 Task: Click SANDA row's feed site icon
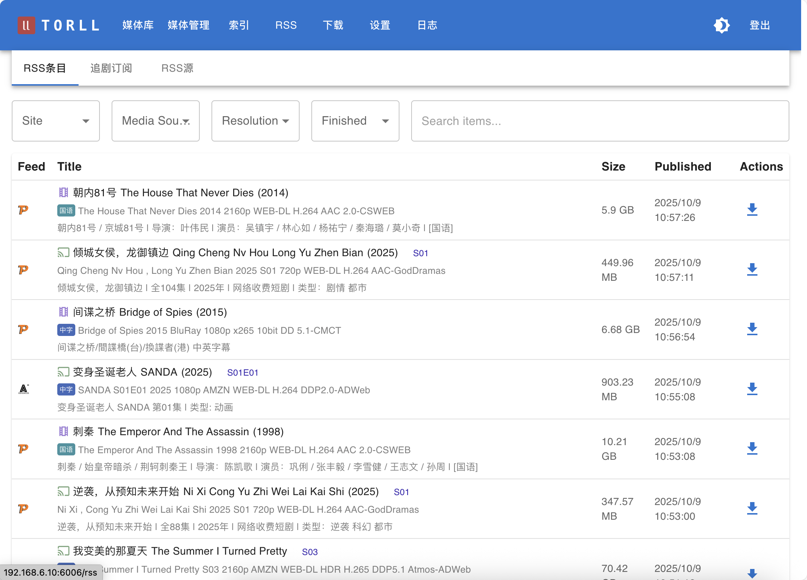click(23, 389)
